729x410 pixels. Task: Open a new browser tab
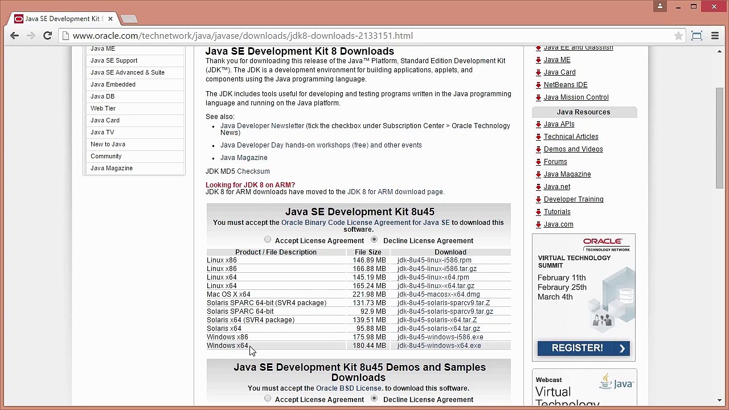[x=129, y=19]
